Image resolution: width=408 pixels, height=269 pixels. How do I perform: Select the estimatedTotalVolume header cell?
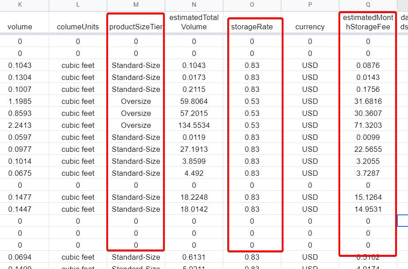click(194, 22)
